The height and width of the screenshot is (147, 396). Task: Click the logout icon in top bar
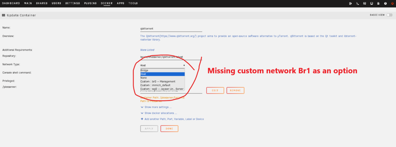[350, 4]
